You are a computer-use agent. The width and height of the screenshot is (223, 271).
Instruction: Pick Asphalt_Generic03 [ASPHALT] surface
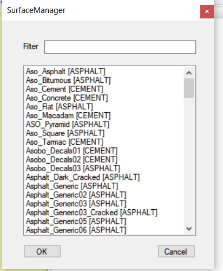(76, 204)
